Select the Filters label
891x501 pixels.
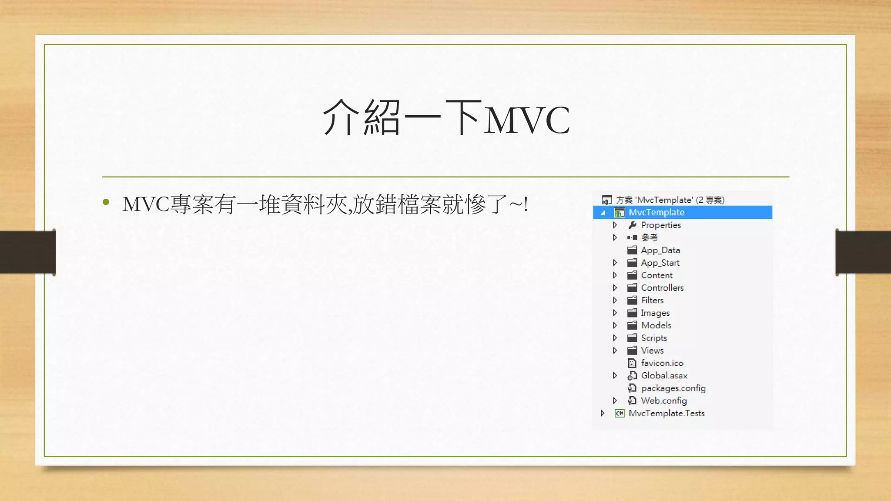point(652,301)
